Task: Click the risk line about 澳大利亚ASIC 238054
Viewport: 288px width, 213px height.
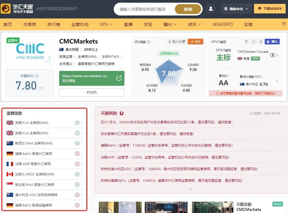Action: (180, 169)
